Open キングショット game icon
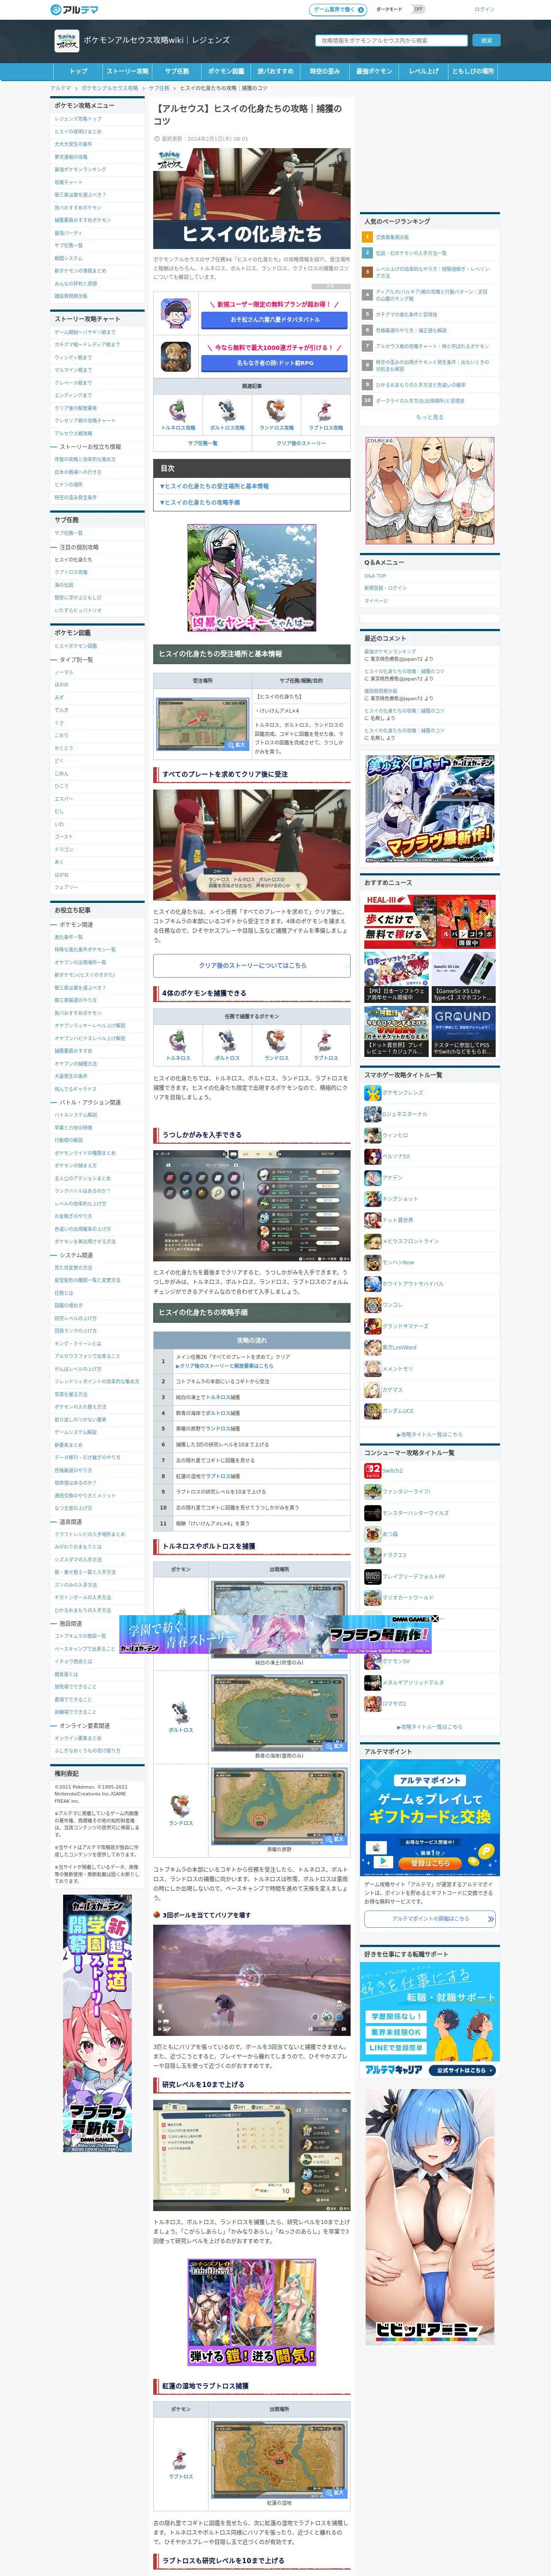Image resolution: width=551 pixels, height=2576 pixels. (372, 1199)
